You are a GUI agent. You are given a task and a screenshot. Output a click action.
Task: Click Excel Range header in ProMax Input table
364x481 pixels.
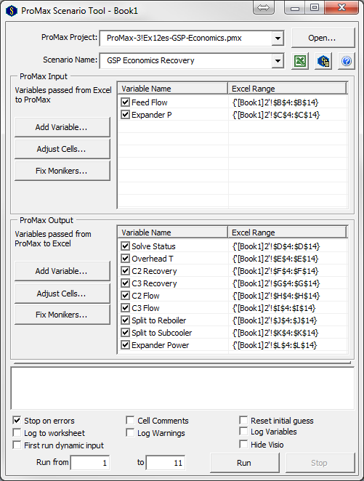point(287,89)
